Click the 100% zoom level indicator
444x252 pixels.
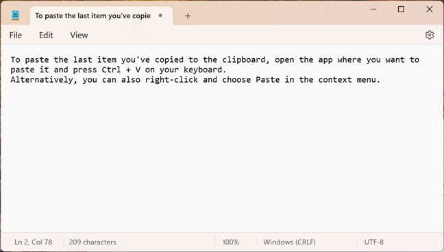click(230, 242)
